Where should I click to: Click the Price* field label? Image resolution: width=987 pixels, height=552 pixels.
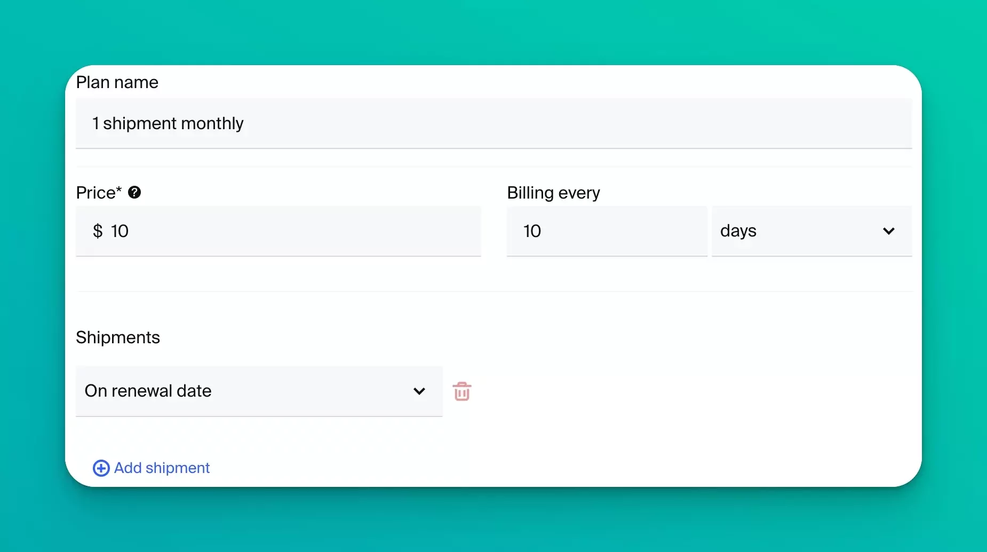coord(99,193)
